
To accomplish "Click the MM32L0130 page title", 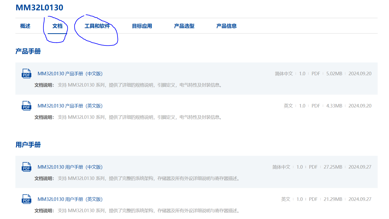I will click(39, 8).
